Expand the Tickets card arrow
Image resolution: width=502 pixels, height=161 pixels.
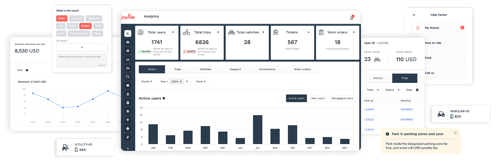309,32
